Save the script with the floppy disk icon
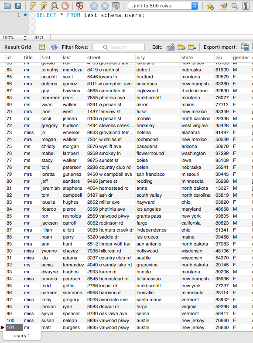253x343 pixels. [18, 6]
